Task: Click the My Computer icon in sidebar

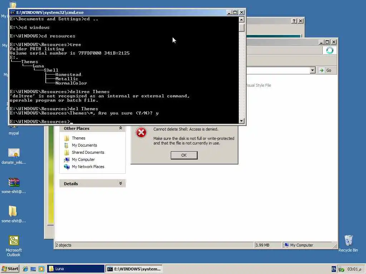Action: click(66, 160)
